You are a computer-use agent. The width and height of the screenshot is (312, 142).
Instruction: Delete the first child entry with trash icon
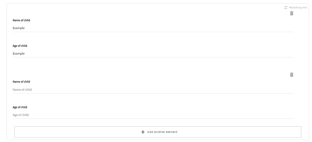tap(291, 13)
